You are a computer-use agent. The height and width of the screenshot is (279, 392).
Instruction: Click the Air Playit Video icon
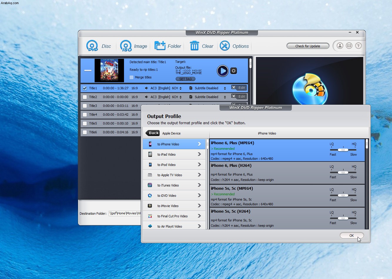click(150, 226)
